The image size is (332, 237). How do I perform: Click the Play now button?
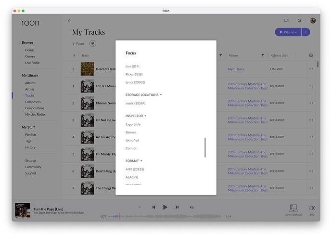tap(288, 32)
